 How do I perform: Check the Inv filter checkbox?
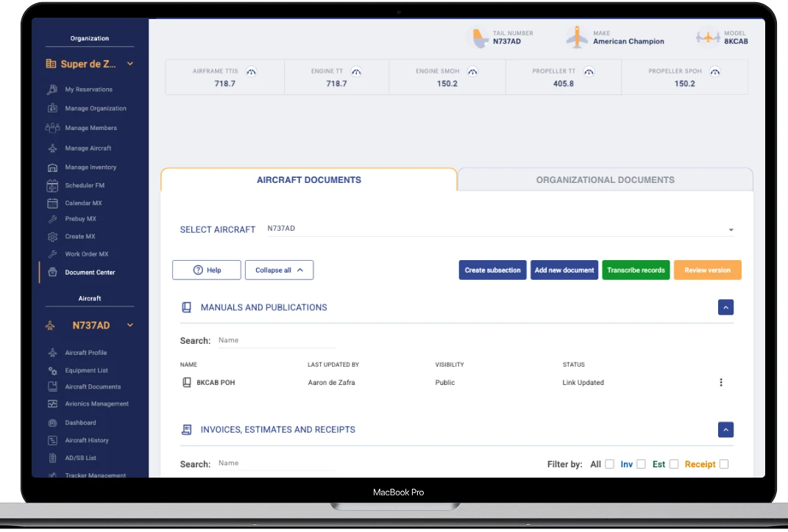(x=642, y=464)
